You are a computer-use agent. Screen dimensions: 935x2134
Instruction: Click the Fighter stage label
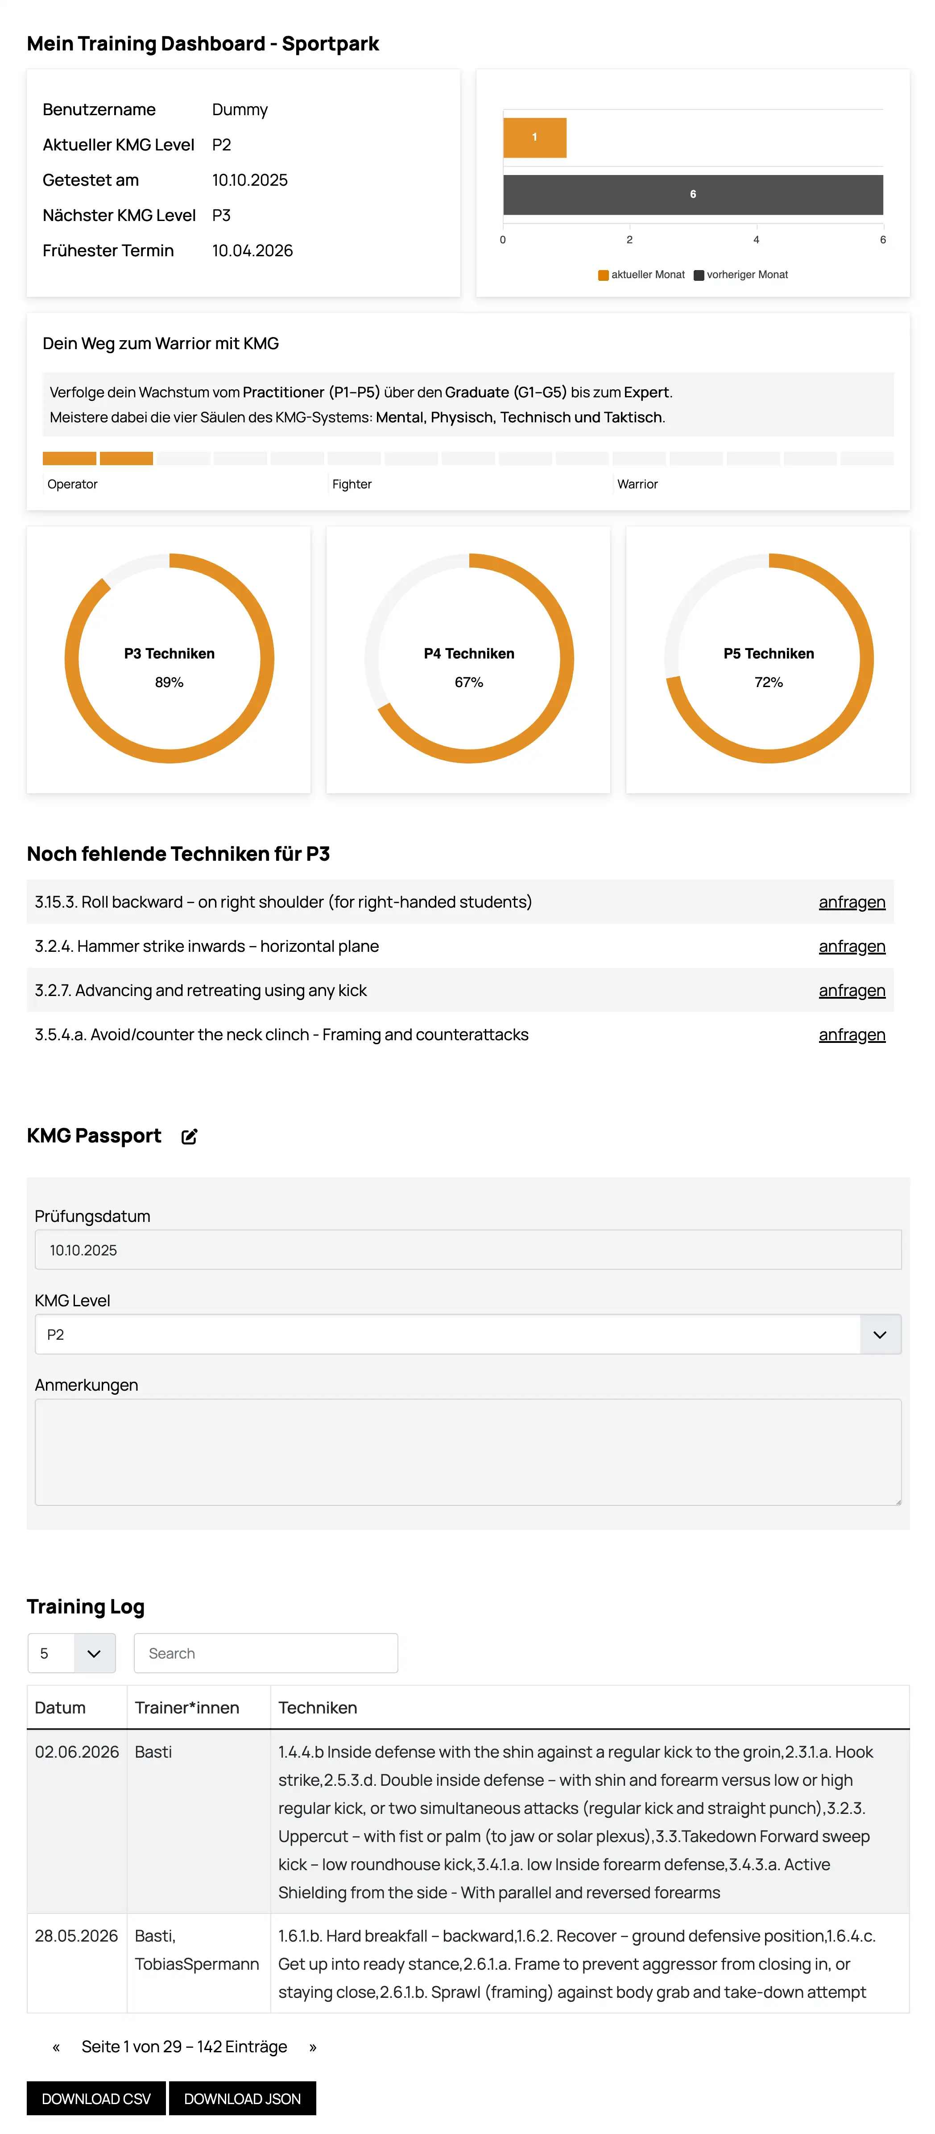pyautogui.click(x=352, y=484)
